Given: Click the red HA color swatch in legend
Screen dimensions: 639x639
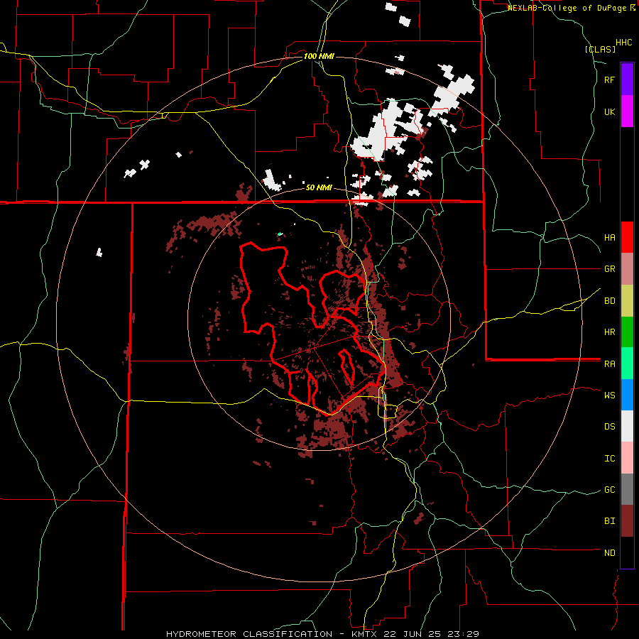Looking at the screenshot, I should (x=627, y=237).
